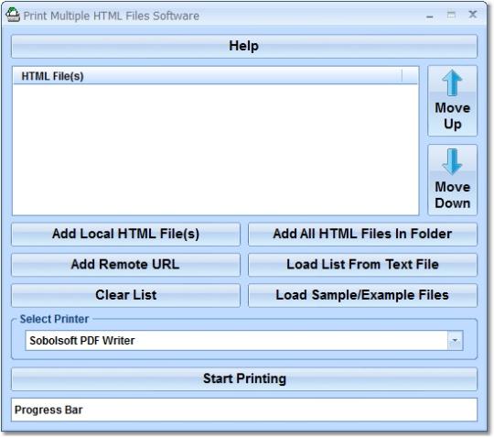The height and width of the screenshot is (438, 494).
Task: Click the maximize window button
Action: click(x=451, y=15)
